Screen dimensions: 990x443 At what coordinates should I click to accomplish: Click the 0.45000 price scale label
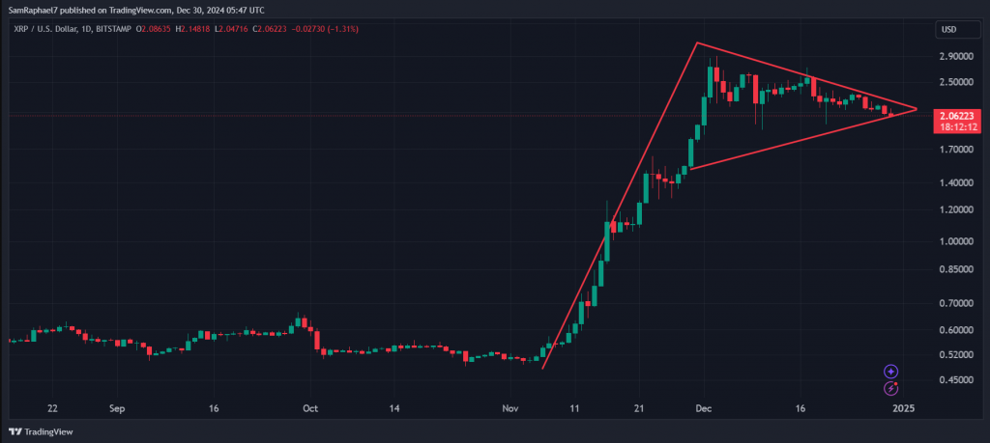pos(956,380)
